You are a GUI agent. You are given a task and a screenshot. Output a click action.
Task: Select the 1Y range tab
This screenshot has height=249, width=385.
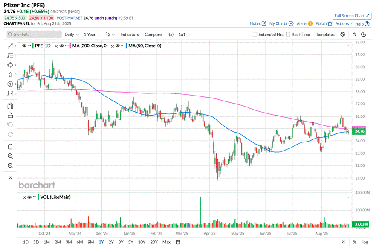tap(101, 242)
